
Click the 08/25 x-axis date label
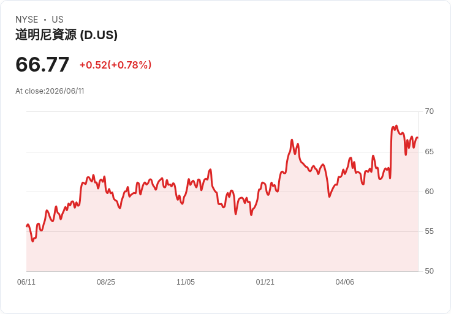coord(106,282)
